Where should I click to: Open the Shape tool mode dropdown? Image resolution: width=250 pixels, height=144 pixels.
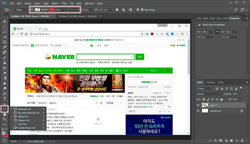tap(22, 10)
